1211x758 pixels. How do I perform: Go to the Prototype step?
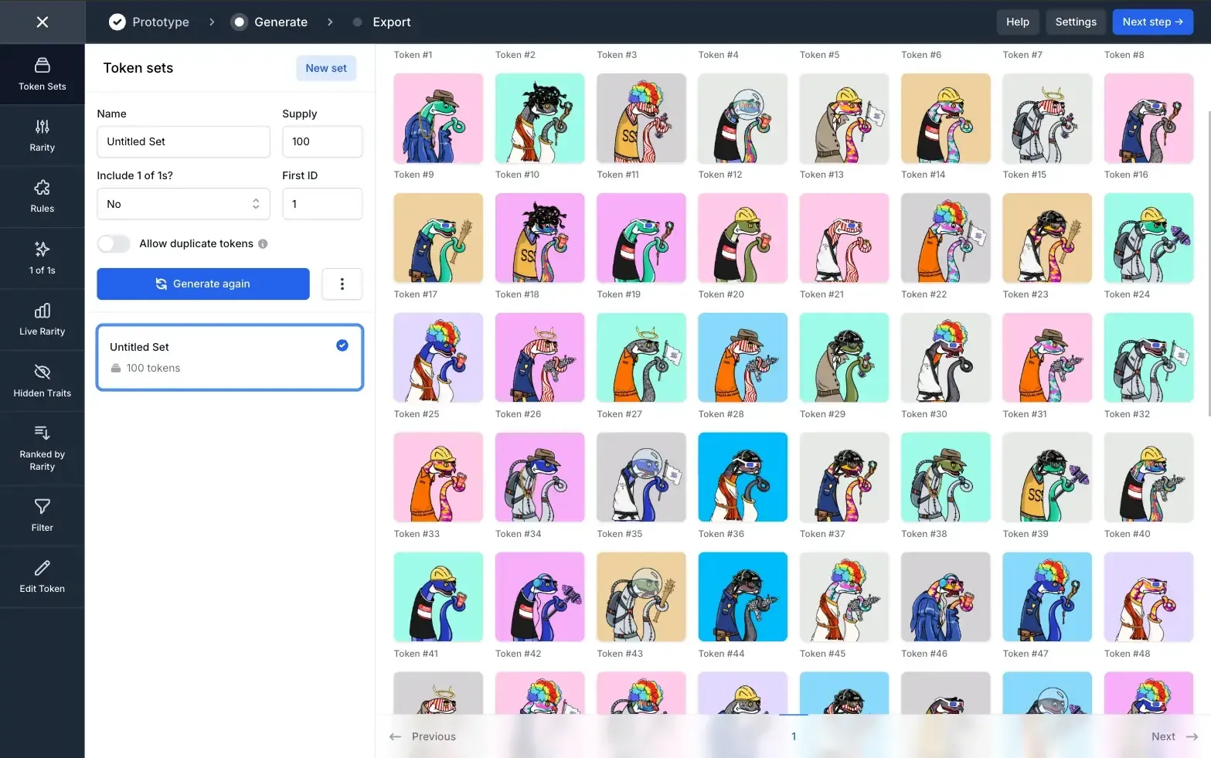[149, 22]
